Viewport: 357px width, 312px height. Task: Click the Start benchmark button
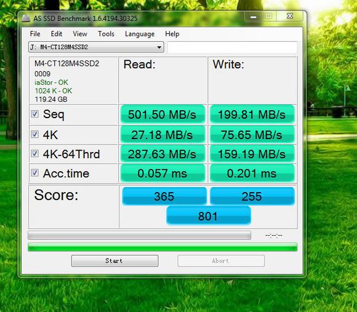tap(114, 261)
